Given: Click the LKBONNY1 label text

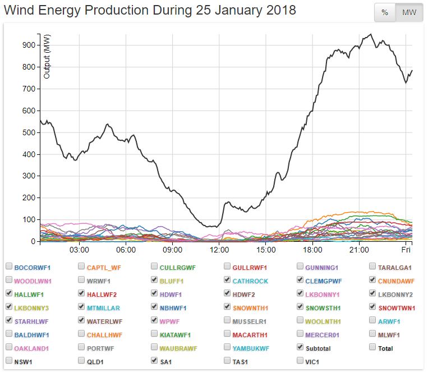Looking at the screenshot, I should [x=323, y=294].
